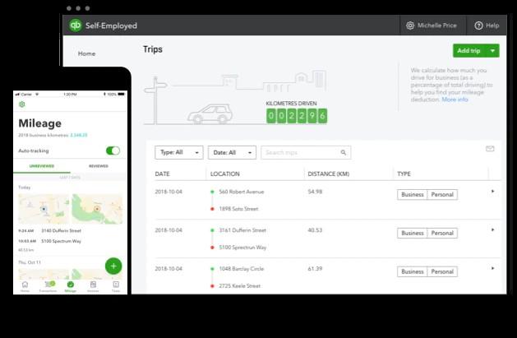Switch to the Reviewed tab on phone
Image resolution: width=517 pixels, height=338 pixels.
(99, 166)
